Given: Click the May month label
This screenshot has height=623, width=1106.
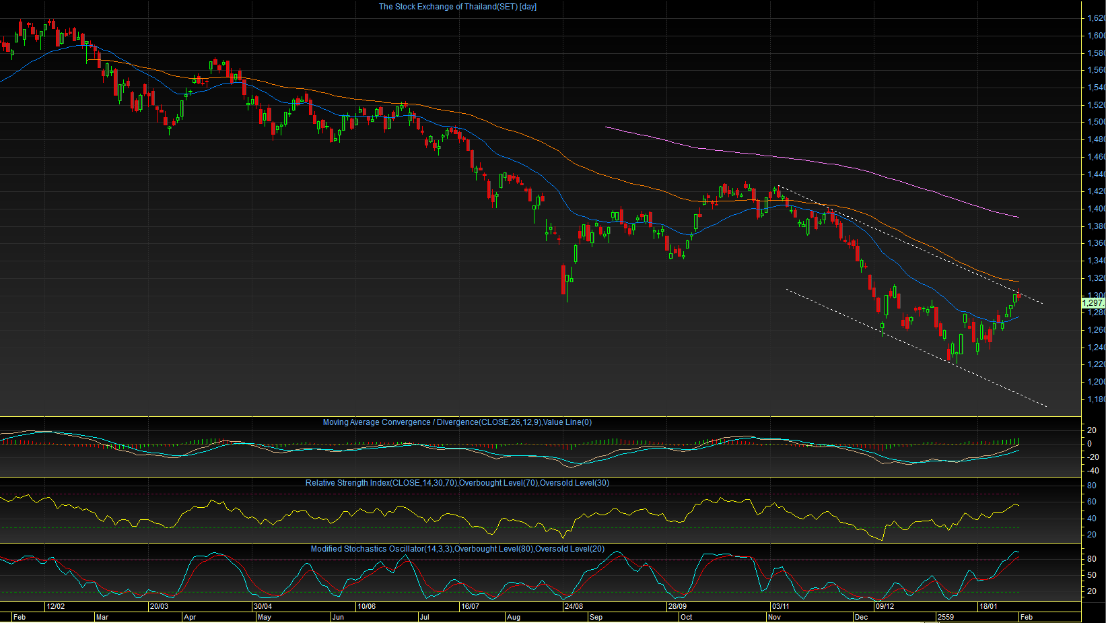Looking at the screenshot, I should click(x=265, y=617).
